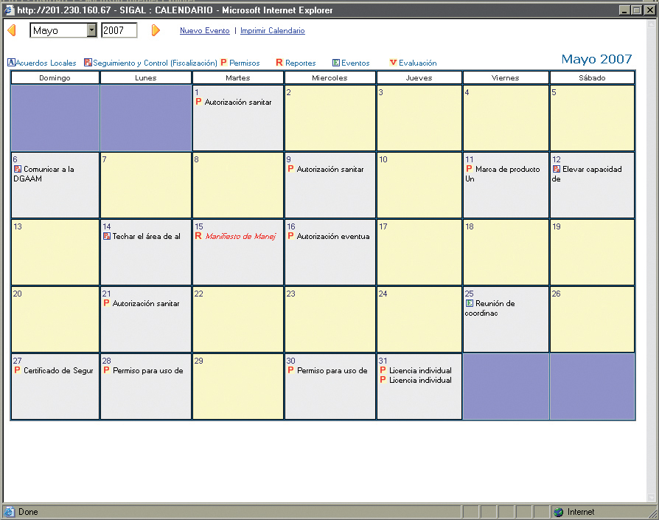Click the Permisos P legend icon

coord(224,63)
